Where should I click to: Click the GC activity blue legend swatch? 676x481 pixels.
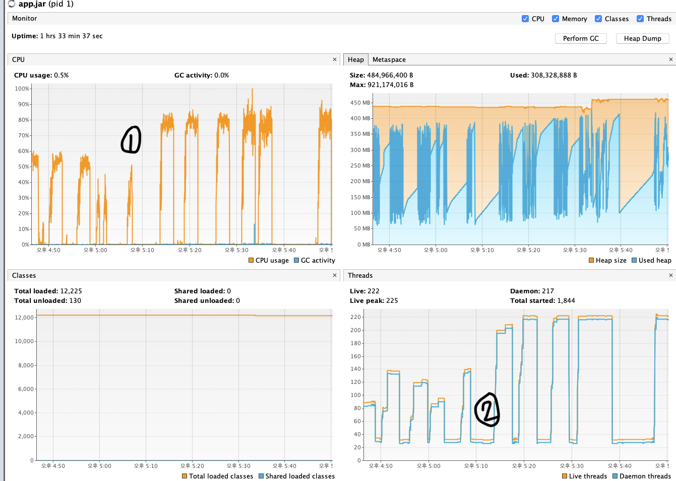[296, 260]
